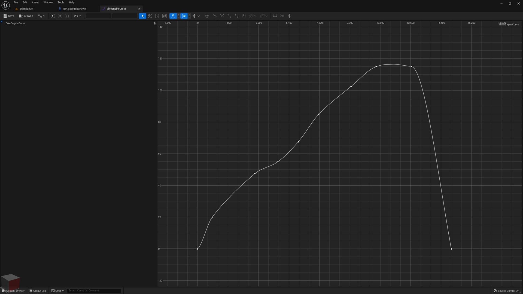This screenshot has height=294, width=523.
Task: Open pre-infinity extrapolation dropdown
Action: pyautogui.click(x=253, y=16)
